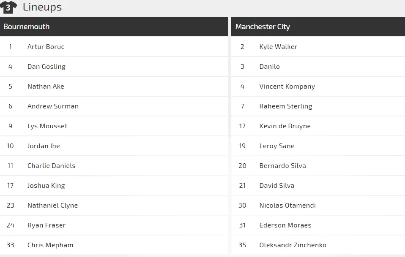The height and width of the screenshot is (257, 405).
Task: Click Nathan Ake in Bournemouth lineup
Action: tap(46, 87)
